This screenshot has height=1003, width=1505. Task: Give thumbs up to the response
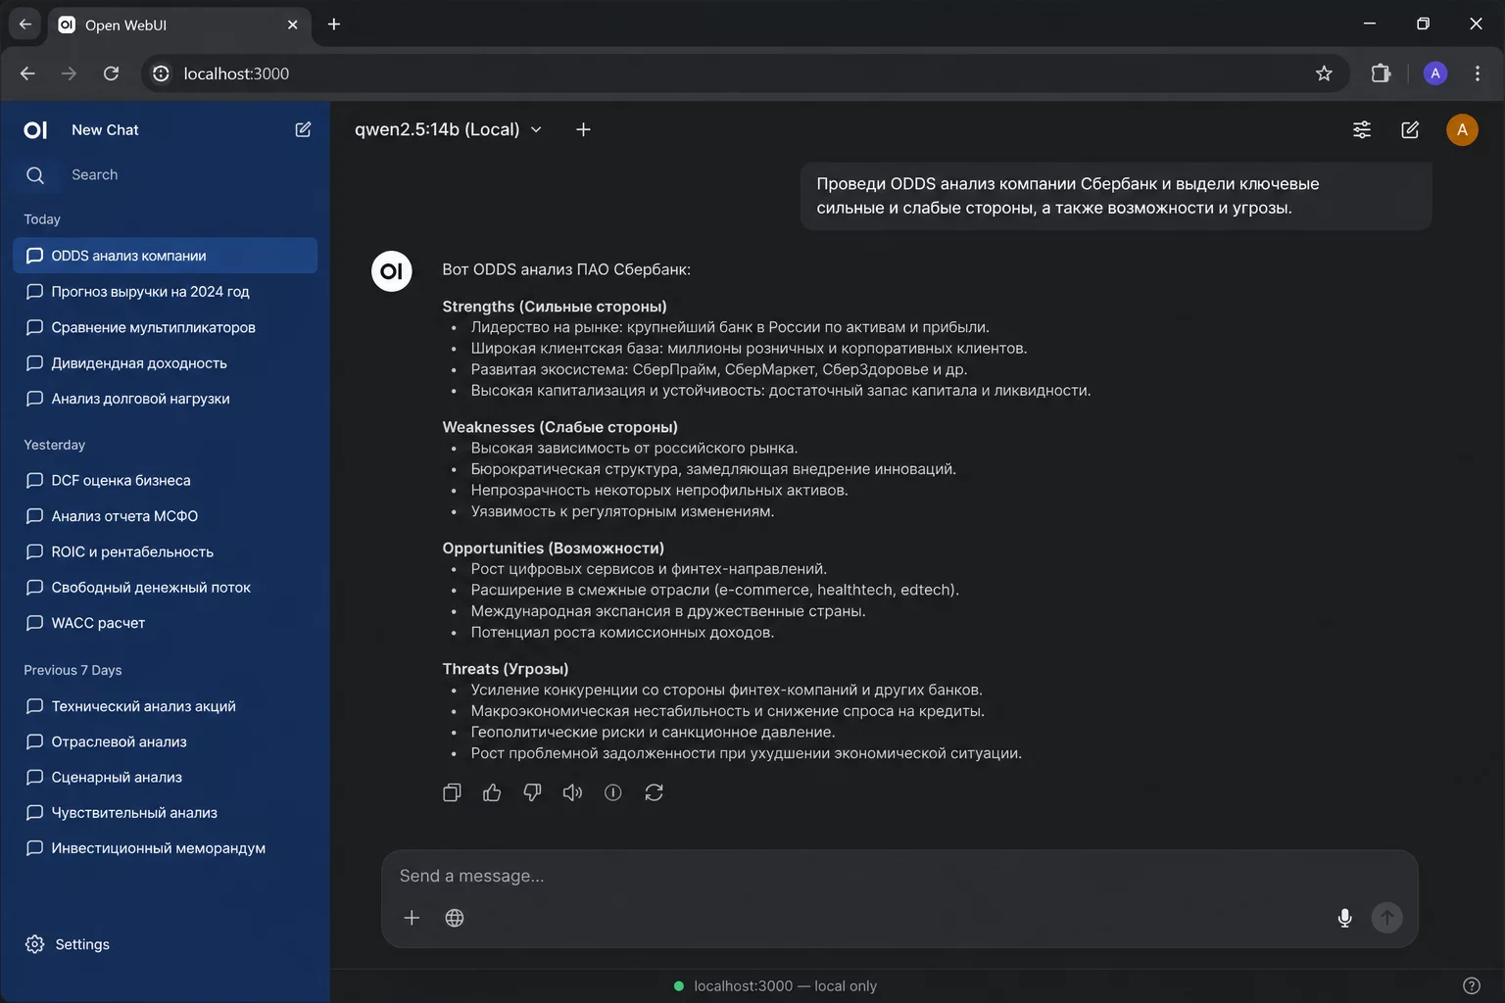tap(492, 792)
